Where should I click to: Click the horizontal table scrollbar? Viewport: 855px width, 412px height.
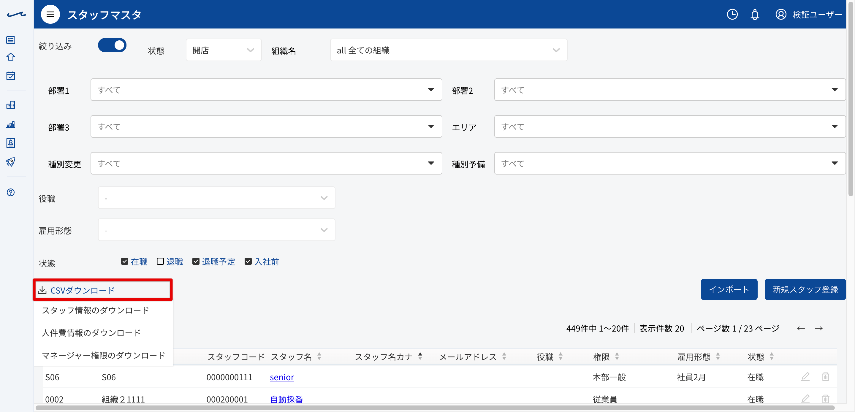pyautogui.click(x=435, y=408)
